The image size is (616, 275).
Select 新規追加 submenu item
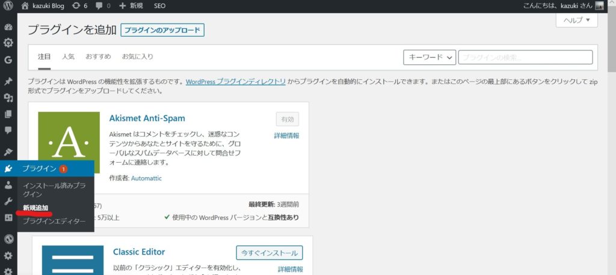(x=35, y=208)
